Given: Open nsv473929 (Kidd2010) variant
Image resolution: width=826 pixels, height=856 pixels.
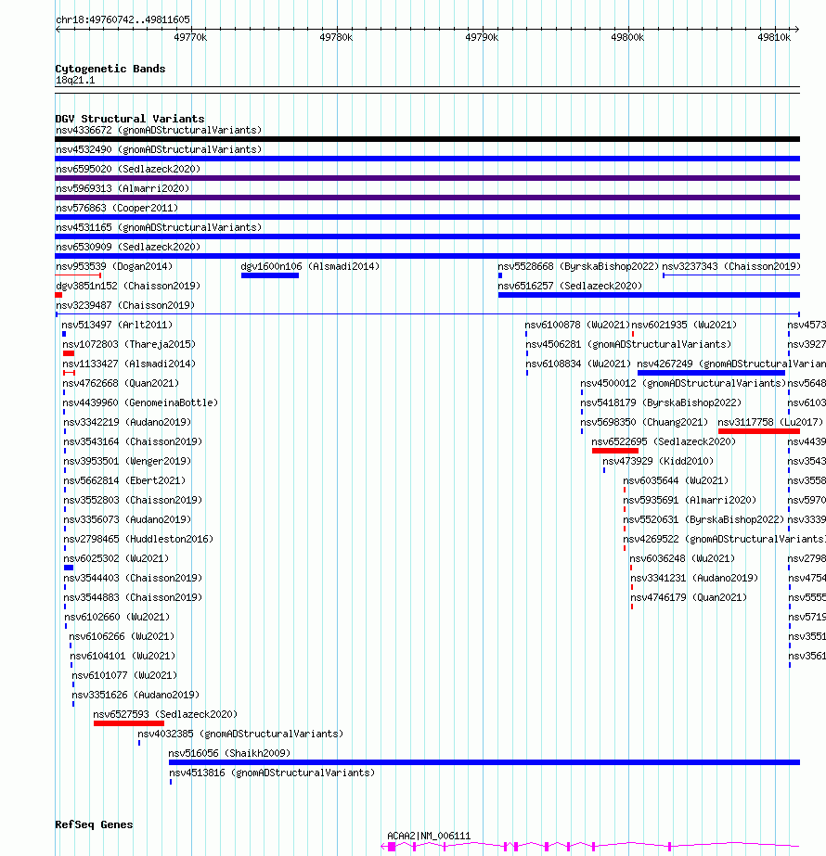Looking at the screenshot, I should (x=658, y=462).
